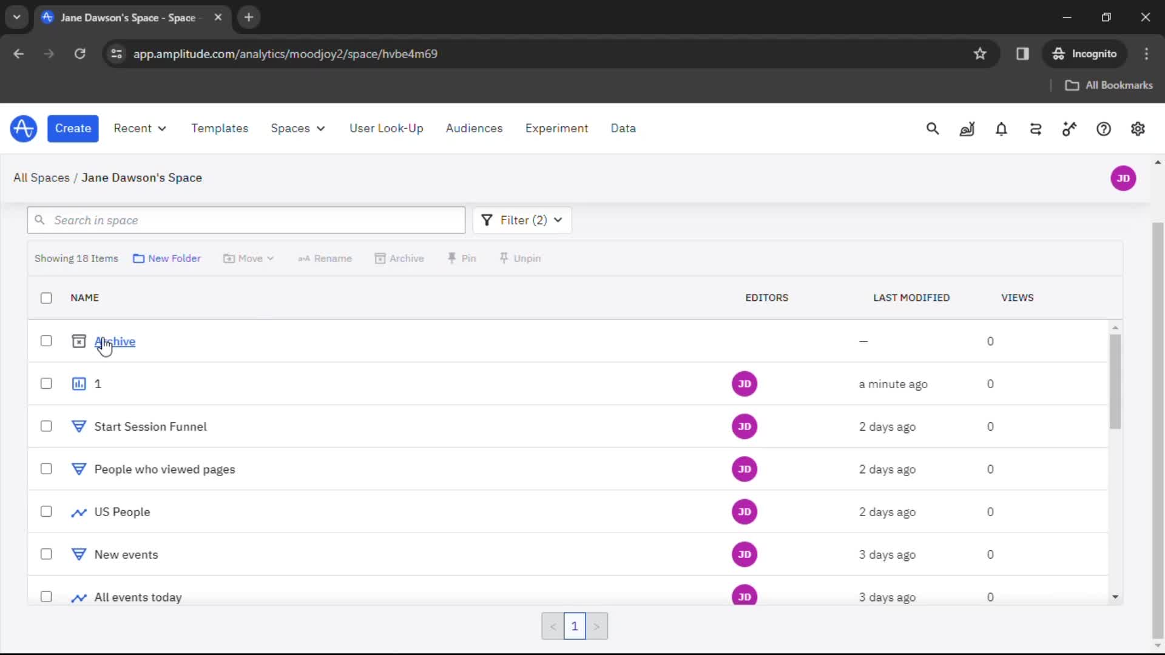Click the 'New Folder' button
The height and width of the screenshot is (655, 1165).
166,258
